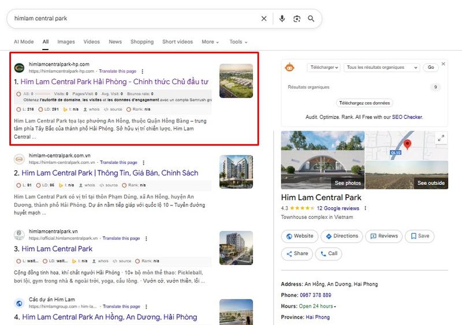Click whois link under second result
This screenshot has width=462, height=325.
pos(87,185)
